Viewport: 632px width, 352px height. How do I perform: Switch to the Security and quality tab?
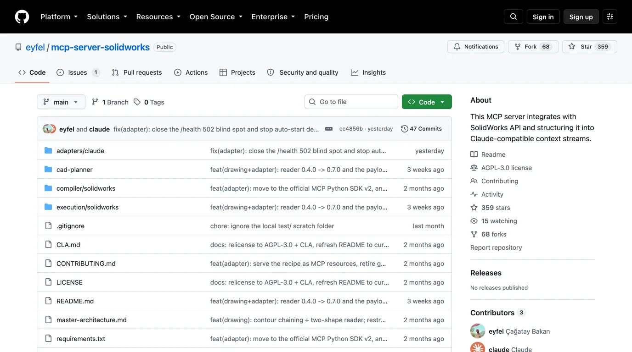303,72
